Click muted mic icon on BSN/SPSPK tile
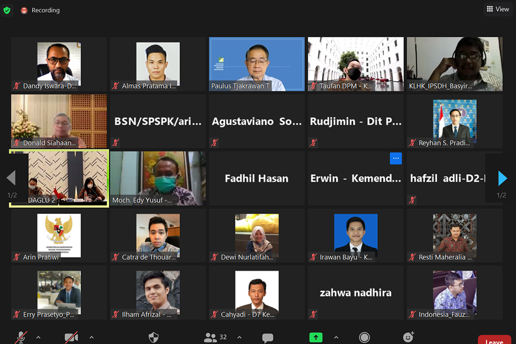 pos(115,143)
